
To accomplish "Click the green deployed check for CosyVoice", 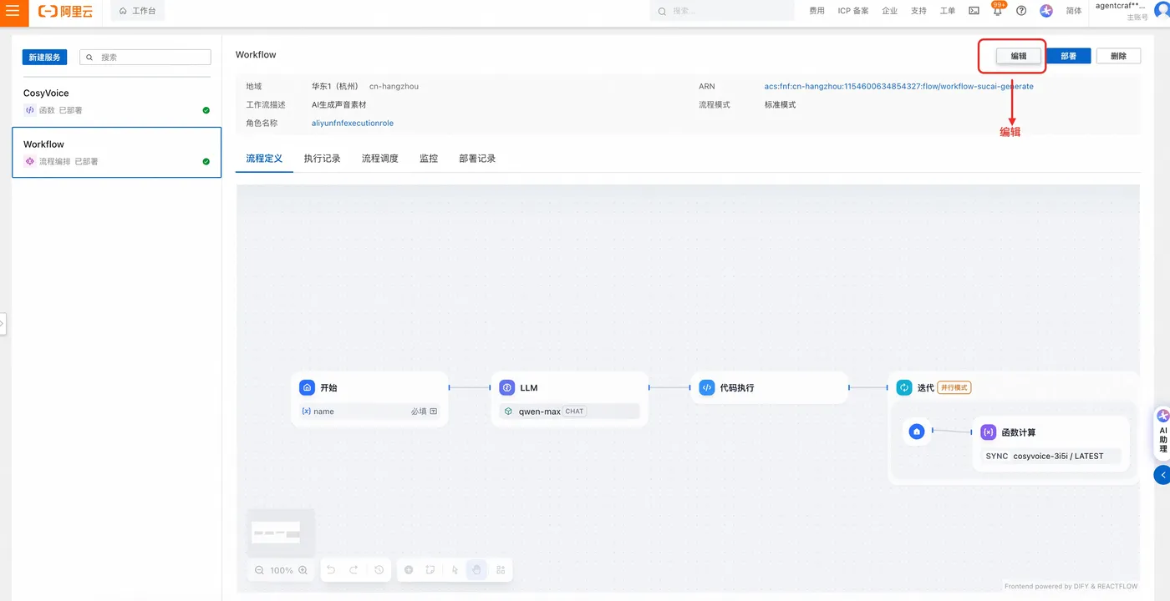I will 206,110.
